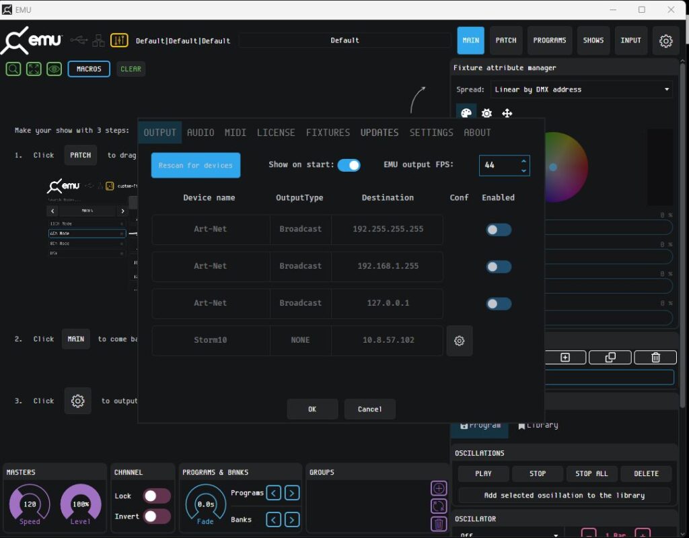Increase EMU output FPS with up arrow
689x538 pixels.
523,161
